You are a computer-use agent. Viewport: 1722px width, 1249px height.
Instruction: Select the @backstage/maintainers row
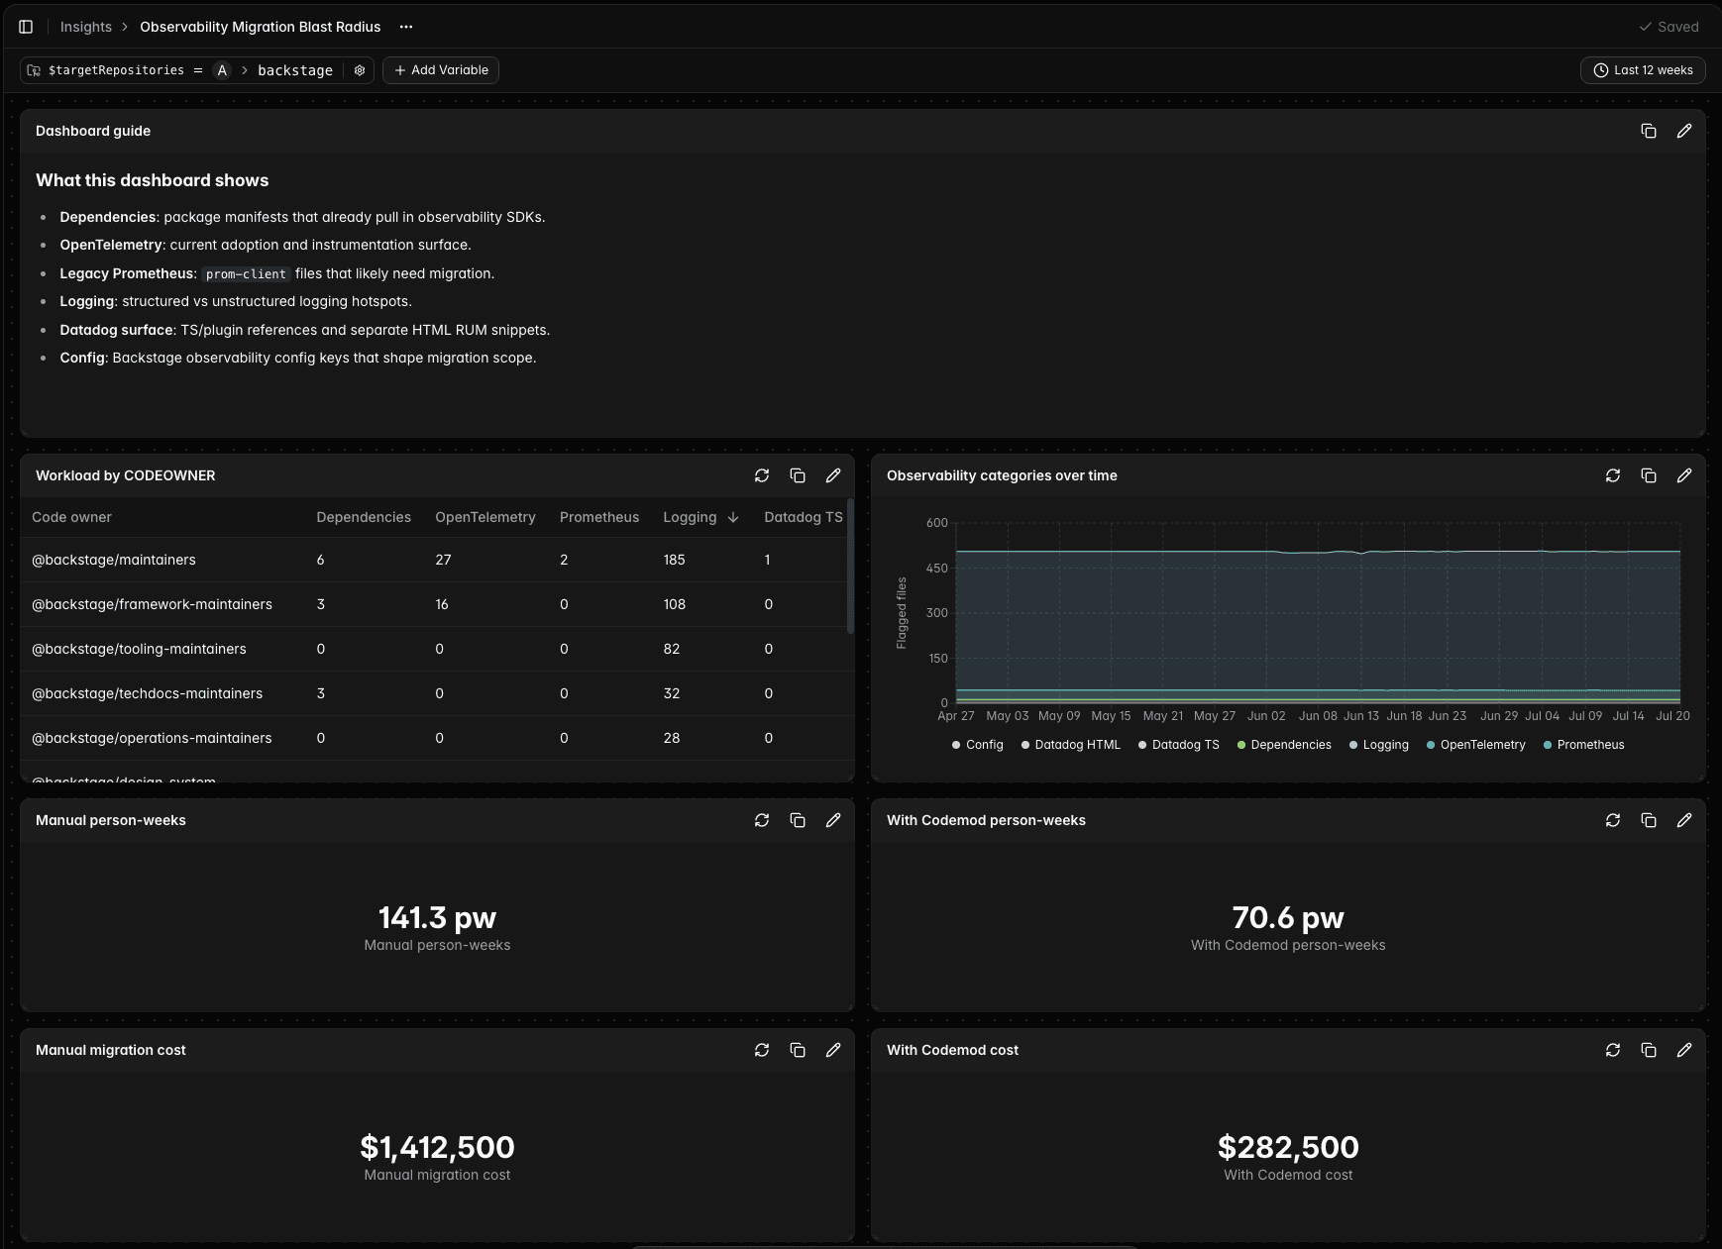click(x=434, y=560)
